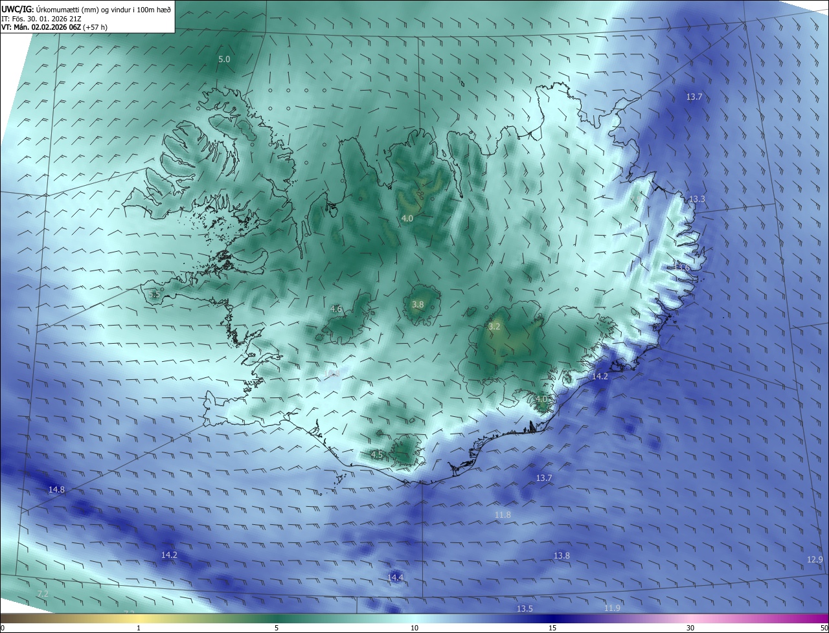Screen dimensions: 829x633
Task: Click the 5.0 value label on the map
Action: [224, 59]
